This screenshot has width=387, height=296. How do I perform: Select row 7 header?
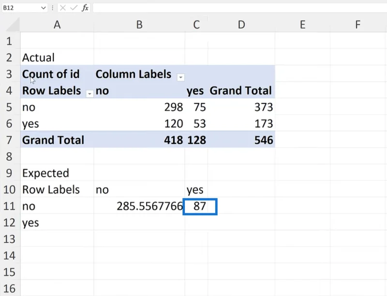(x=10, y=140)
